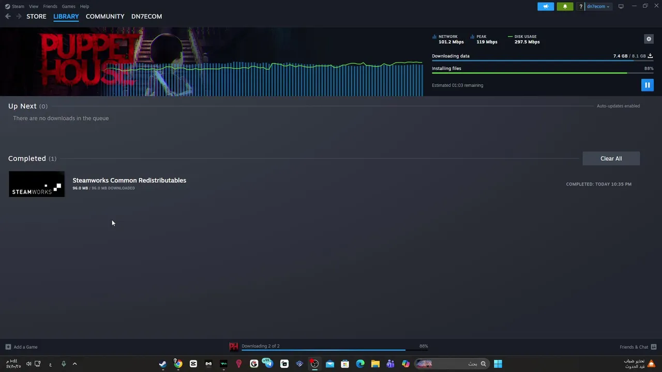Image resolution: width=662 pixels, height=372 pixels.
Task: Click the Puppet House icon in status bar
Action: click(234, 347)
